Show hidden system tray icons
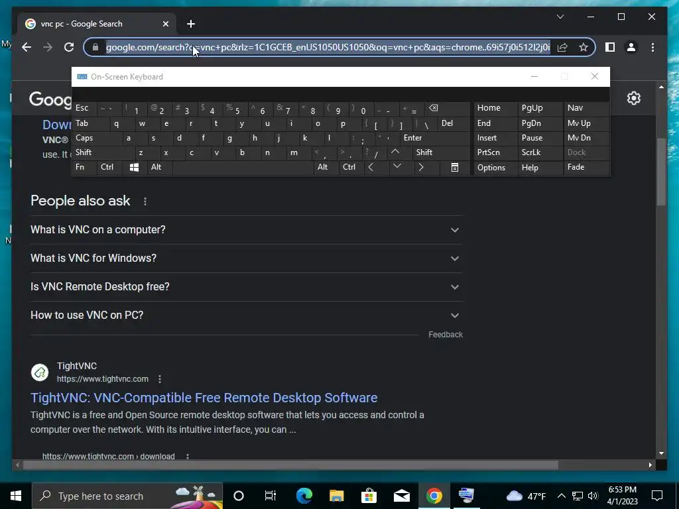This screenshot has width=679, height=509. [x=561, y=496]
